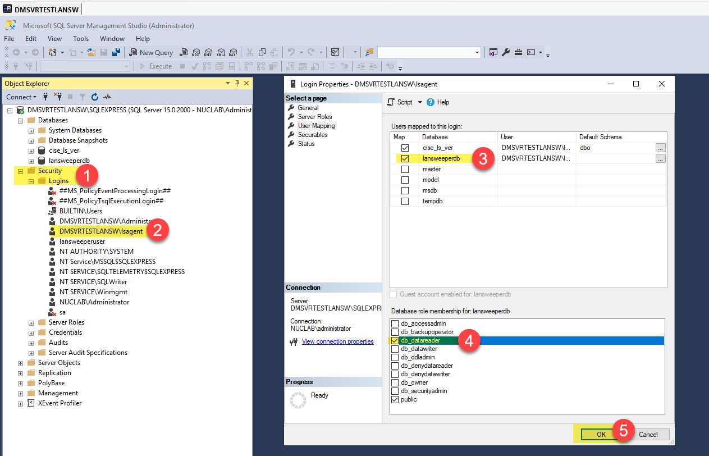Open the View menu
The image size is (709, 456).
pyautogui.click(x=54, y=39)
